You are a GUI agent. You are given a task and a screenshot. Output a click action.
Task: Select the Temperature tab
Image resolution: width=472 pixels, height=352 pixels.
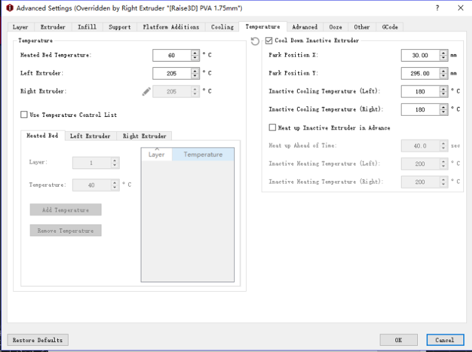point(263,26)
